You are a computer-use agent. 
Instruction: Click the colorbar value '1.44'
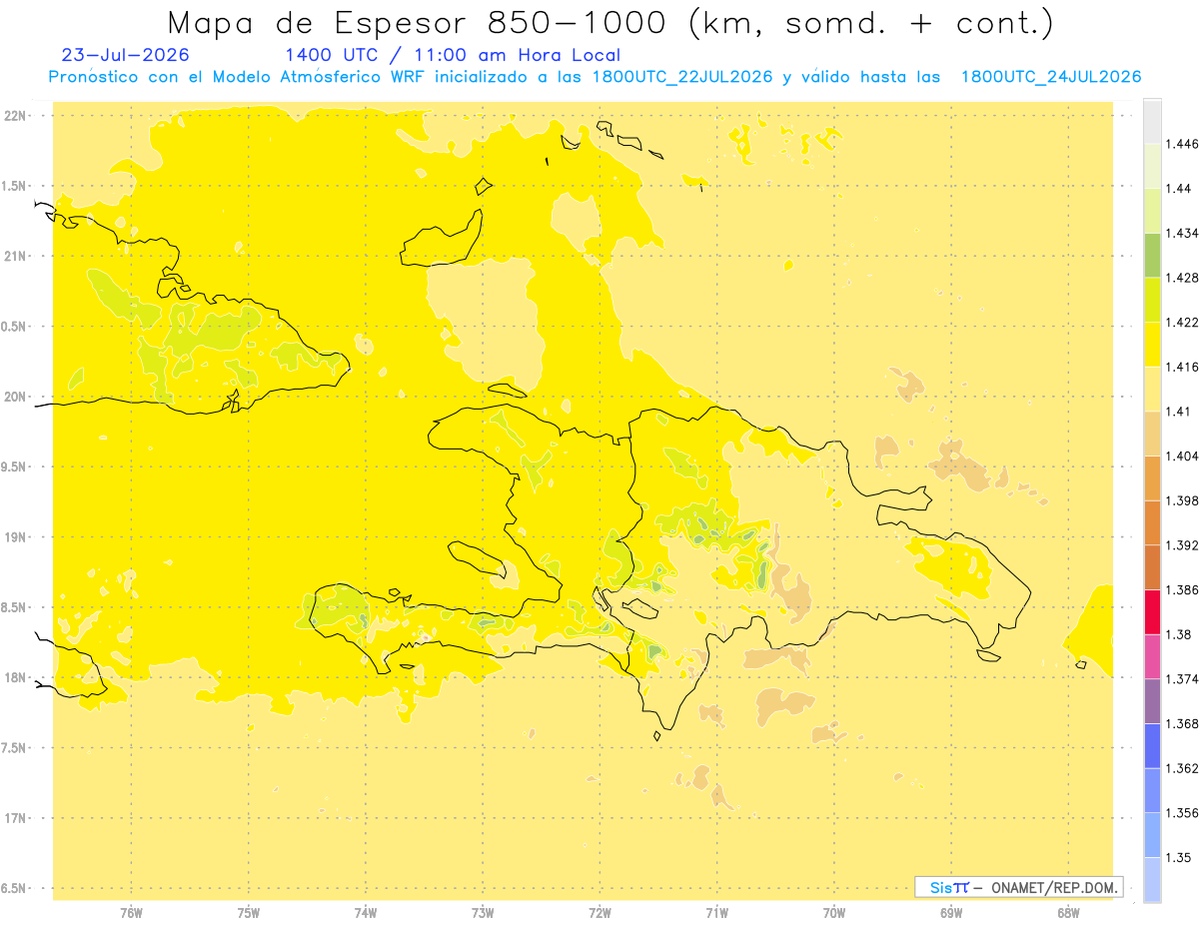click(x=1178, y=188)
